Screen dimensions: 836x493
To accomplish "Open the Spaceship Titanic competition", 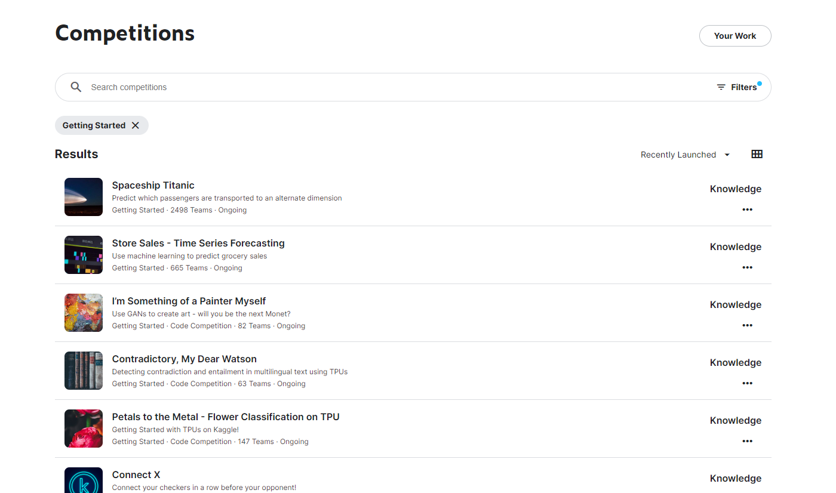I will point(153,185).
